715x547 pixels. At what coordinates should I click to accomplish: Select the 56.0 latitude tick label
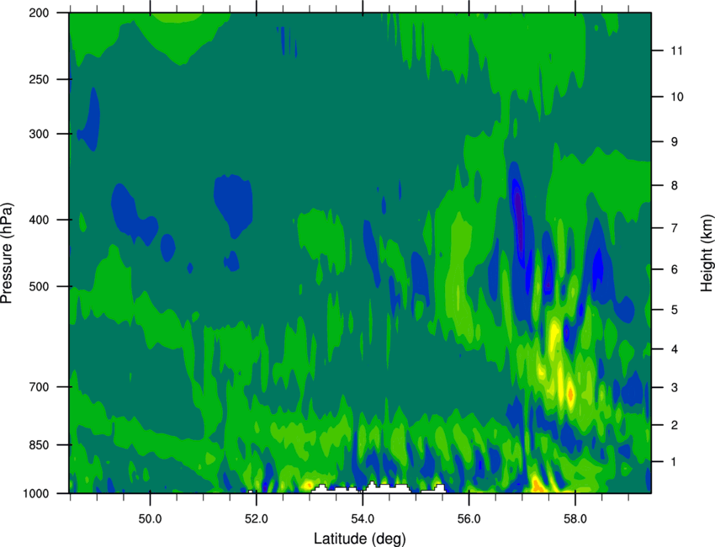coord(469,516)
